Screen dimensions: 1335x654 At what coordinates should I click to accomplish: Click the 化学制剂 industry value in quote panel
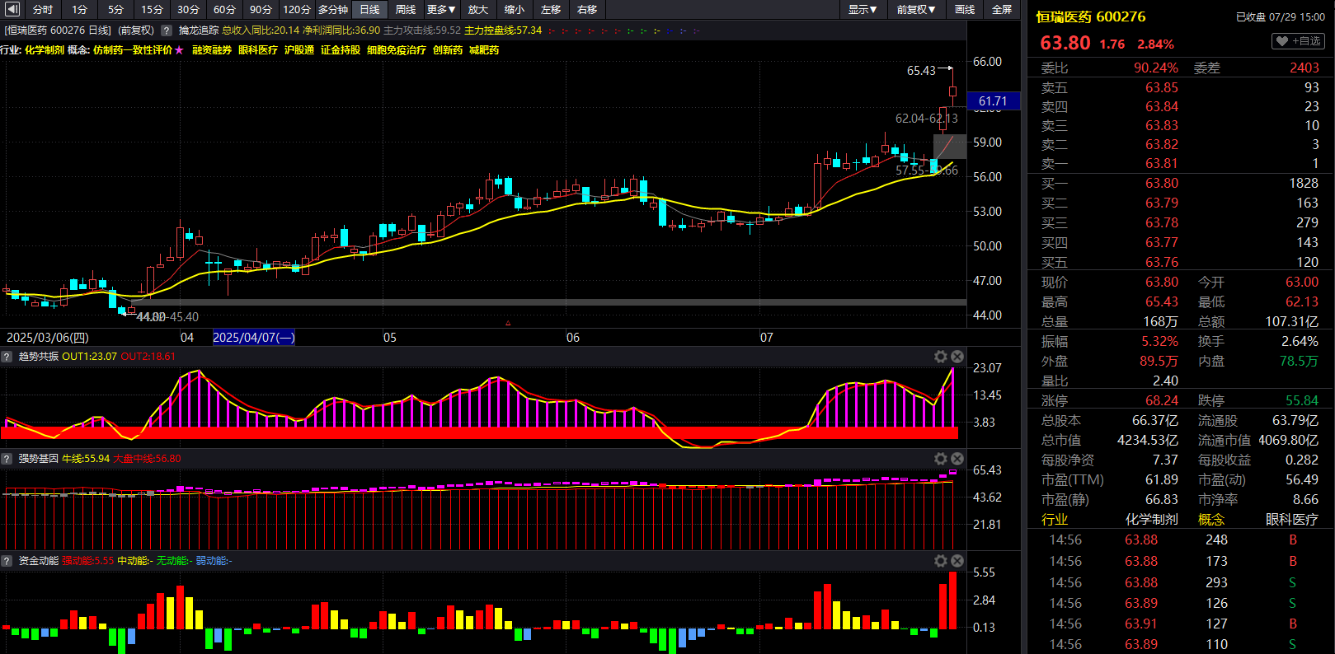pos(1152,519)
